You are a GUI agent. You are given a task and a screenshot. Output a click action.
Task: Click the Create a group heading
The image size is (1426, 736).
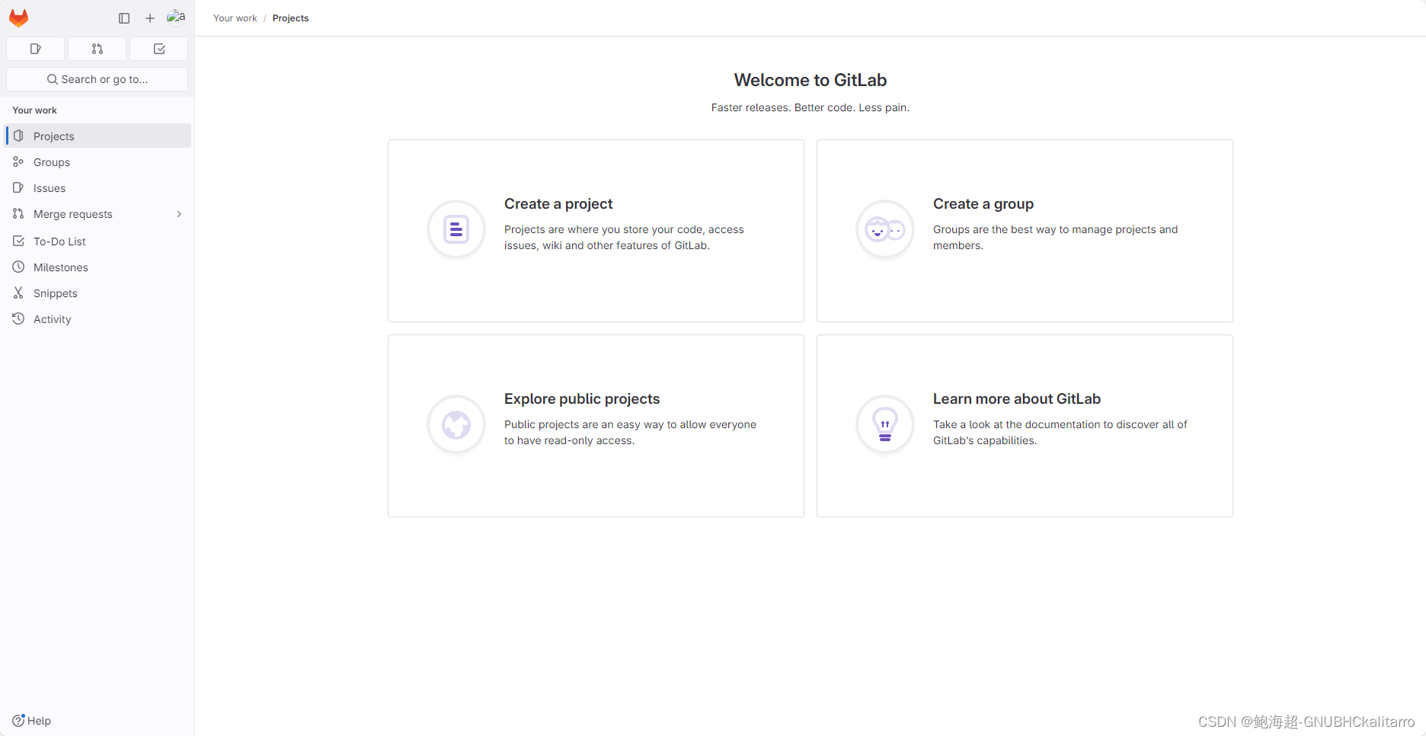[983, 203]
